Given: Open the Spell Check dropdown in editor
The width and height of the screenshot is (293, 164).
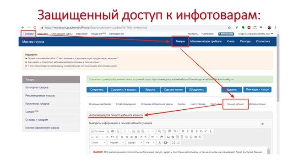Looking at the screenshot, I should [x=176, y=131].
